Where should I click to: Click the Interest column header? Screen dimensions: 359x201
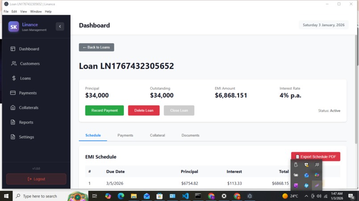pyautogui.click(x=234, y=172)
